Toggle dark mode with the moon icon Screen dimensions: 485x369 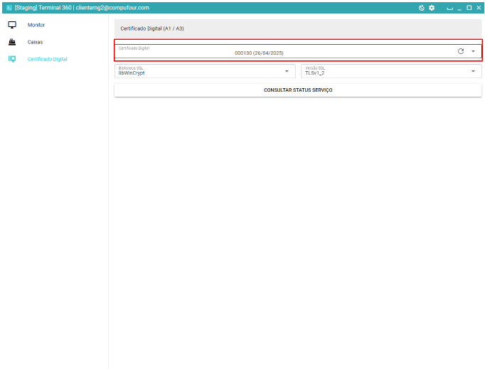point(422,7)
